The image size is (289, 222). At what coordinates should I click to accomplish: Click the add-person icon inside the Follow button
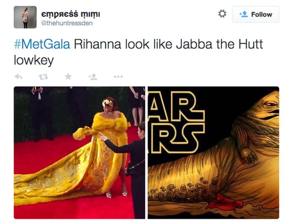point(244,14)
